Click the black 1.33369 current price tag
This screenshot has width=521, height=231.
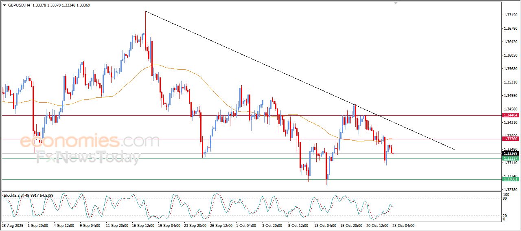pyautogui.click(x=510, y=154)
